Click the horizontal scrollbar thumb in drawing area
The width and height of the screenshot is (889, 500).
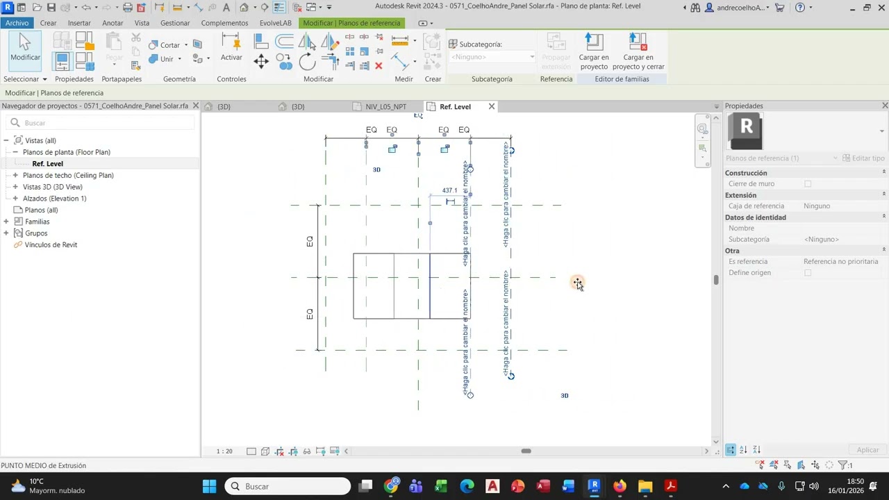point(526,451)
